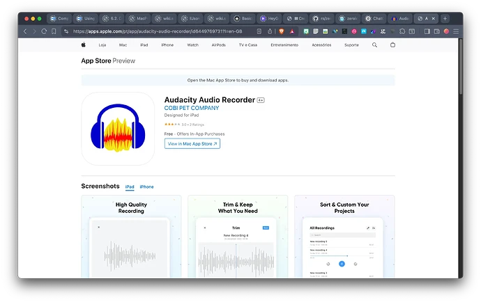Switch to the MacP tab
This screenshot has width=481, height=302.
(138, 18)
